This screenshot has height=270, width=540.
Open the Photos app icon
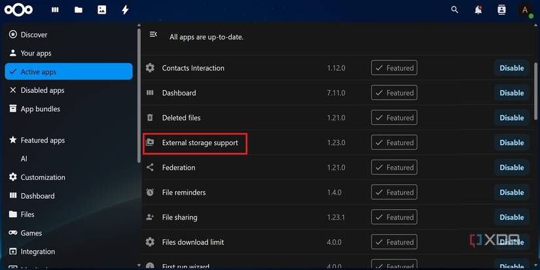click(102, 10)
